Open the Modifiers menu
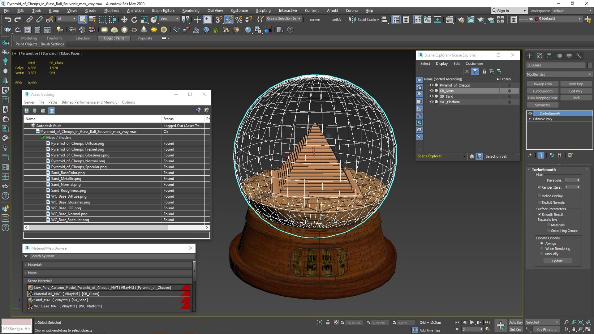The width and height of the screenshot is (594, 334). [x=111, y=11]
